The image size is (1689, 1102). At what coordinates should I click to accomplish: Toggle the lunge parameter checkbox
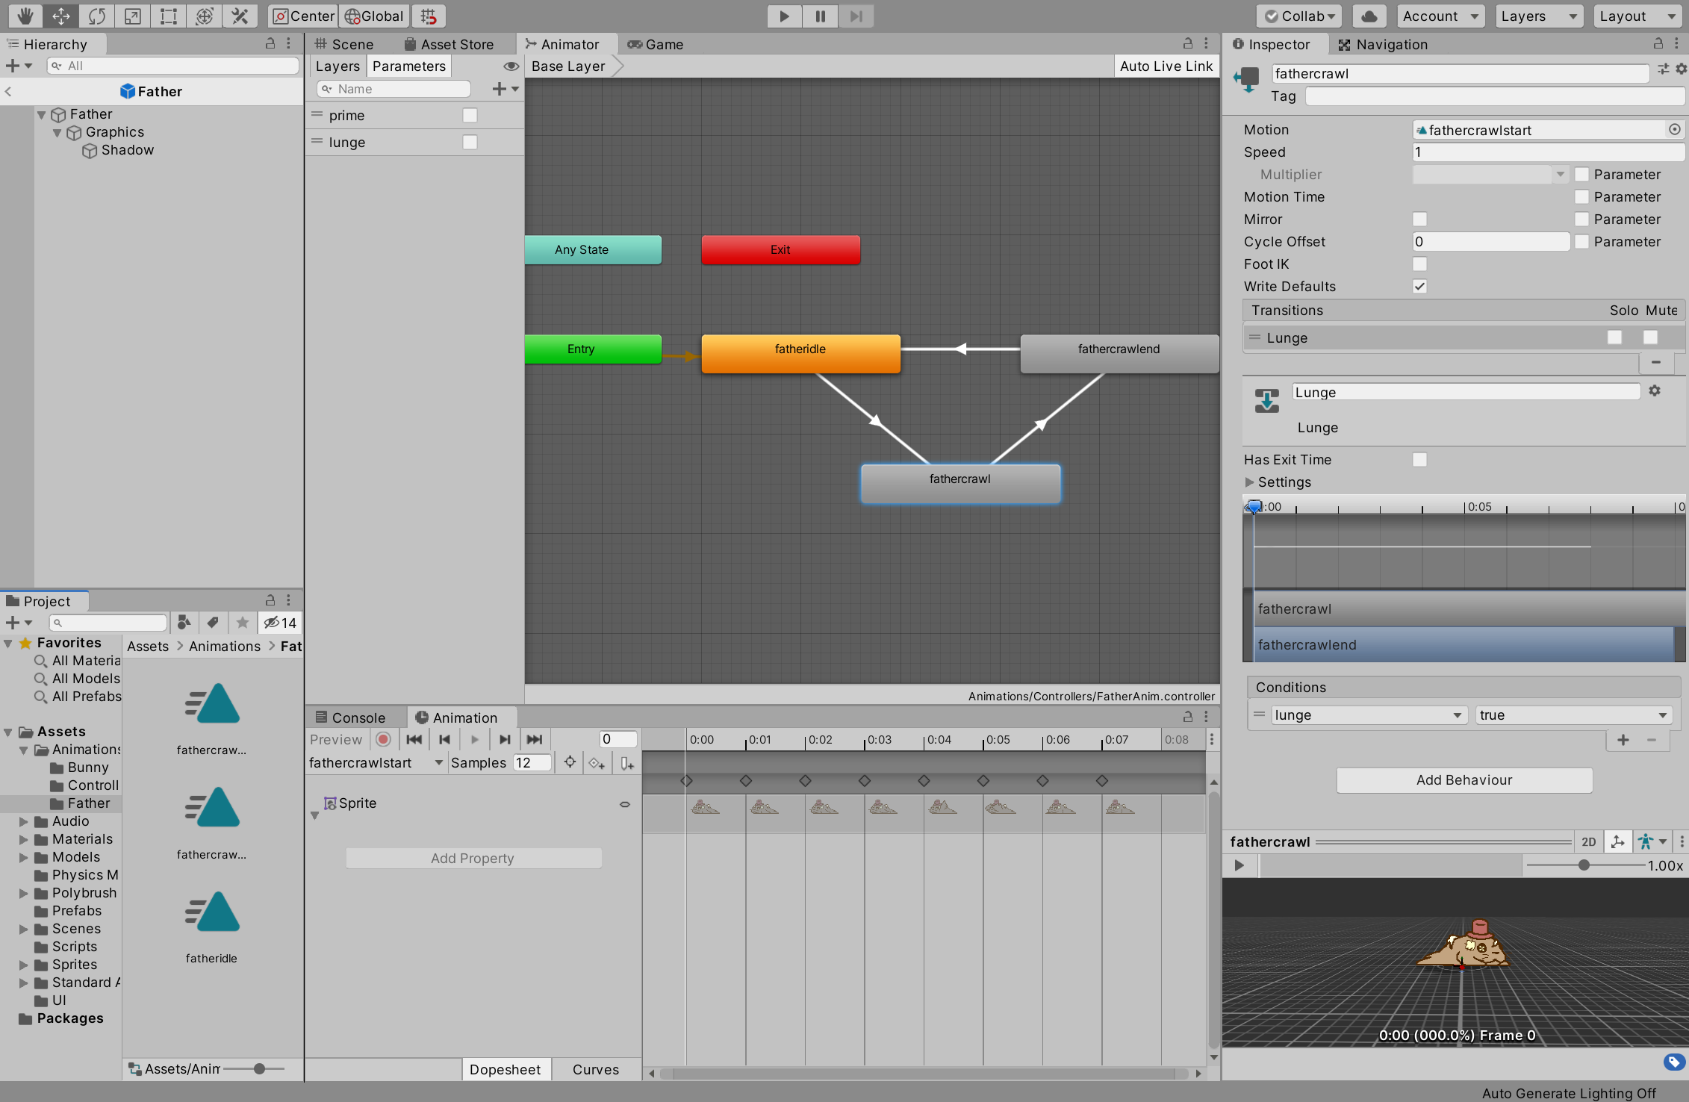(x=470, y=142)
